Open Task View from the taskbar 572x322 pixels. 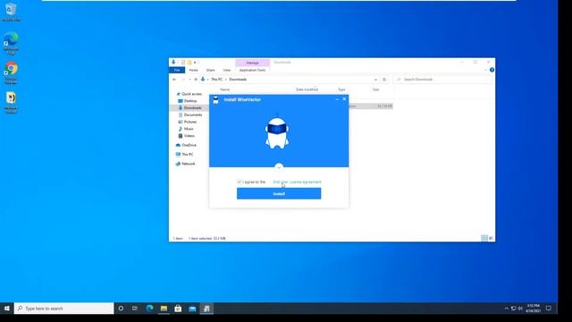135,309
